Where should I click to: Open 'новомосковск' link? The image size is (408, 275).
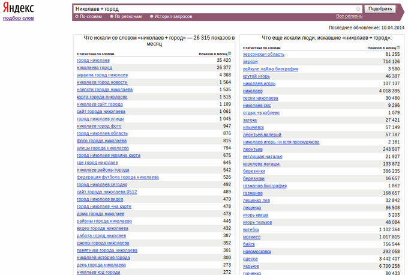point(257,252)
